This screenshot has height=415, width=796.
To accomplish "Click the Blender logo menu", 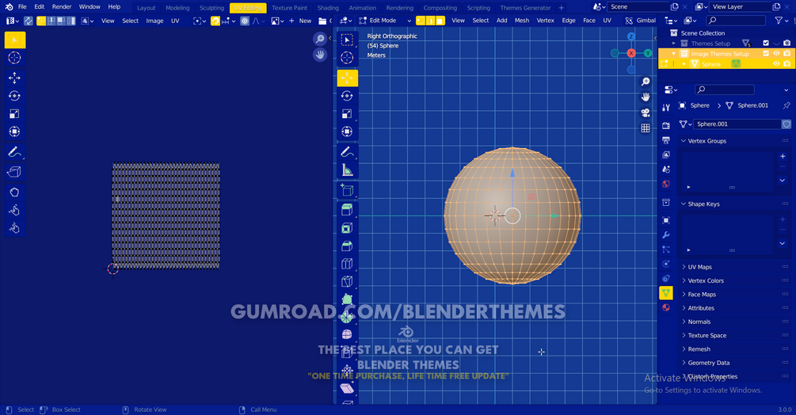I will 9,6.
